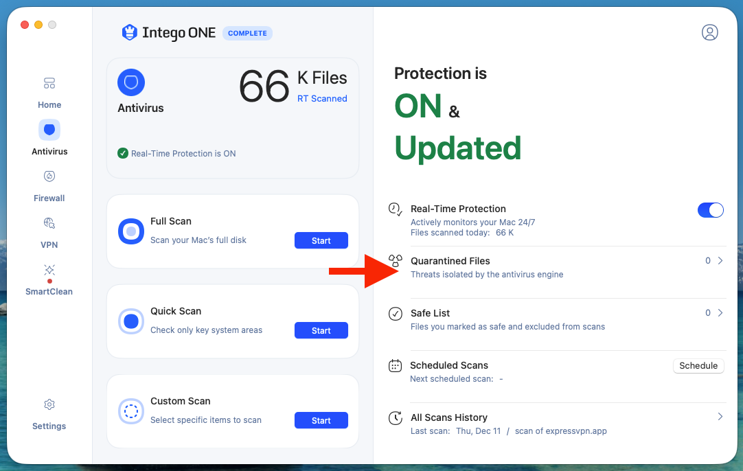Image resolution: width=743 pixels, height=471 pixels.
Task: Go to the Firewall label in sidebar
Action: click(x=49, y=198)
